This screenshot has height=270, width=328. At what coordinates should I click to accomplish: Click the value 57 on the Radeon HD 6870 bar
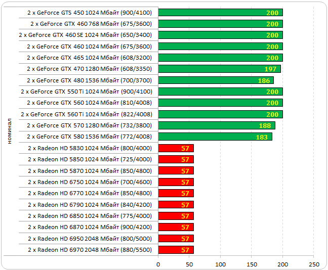click(x=185, y=227)
